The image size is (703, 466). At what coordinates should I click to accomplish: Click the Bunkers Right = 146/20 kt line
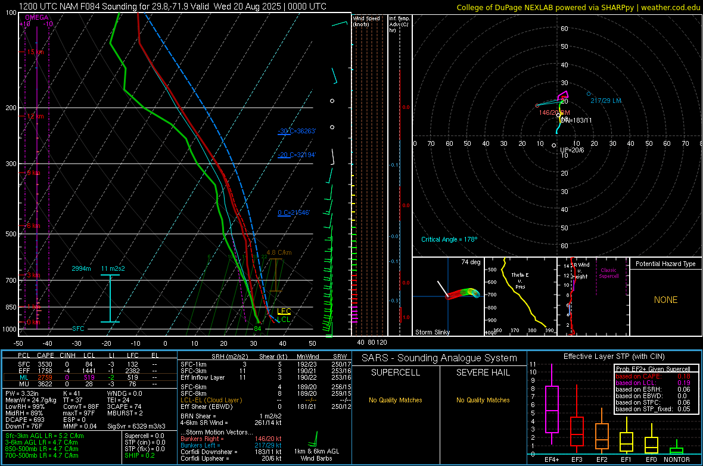pyautogui.click(x=231, y=439)
